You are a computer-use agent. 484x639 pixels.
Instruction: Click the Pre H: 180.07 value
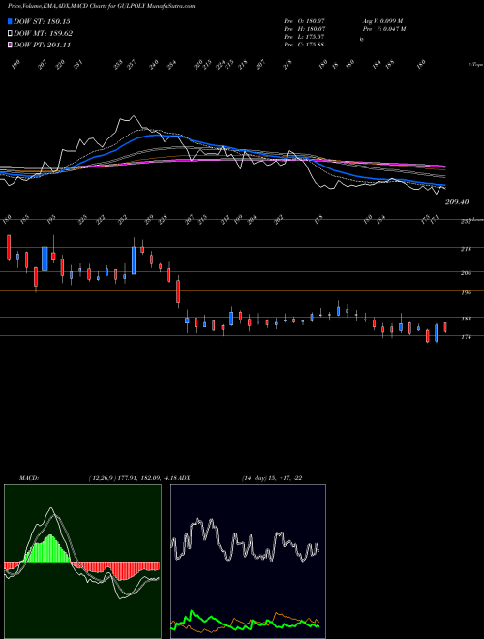tap(304, 29)
